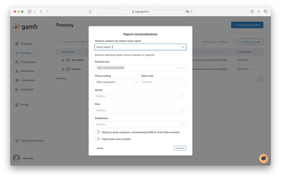Expand the report template dropdown arrow
281x179 pixels.
183,47
